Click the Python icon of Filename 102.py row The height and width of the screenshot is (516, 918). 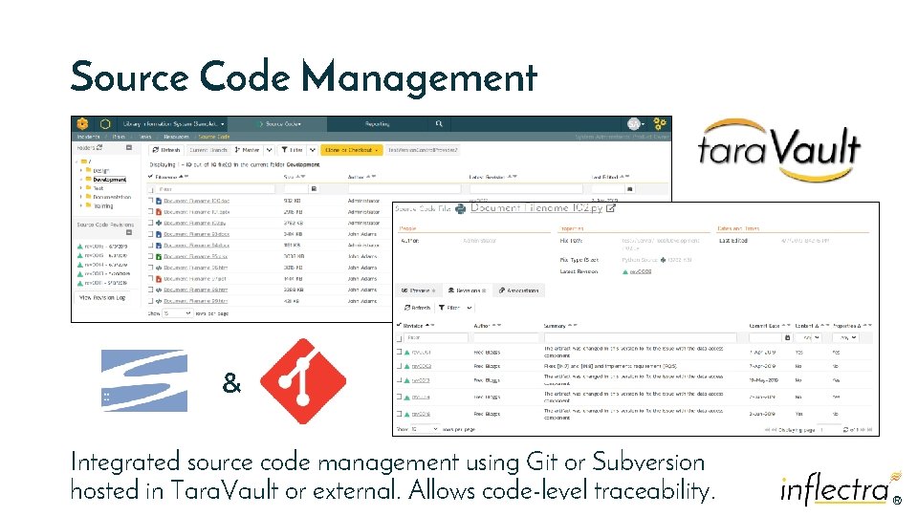pyautogui.click(x=159, y=223)
